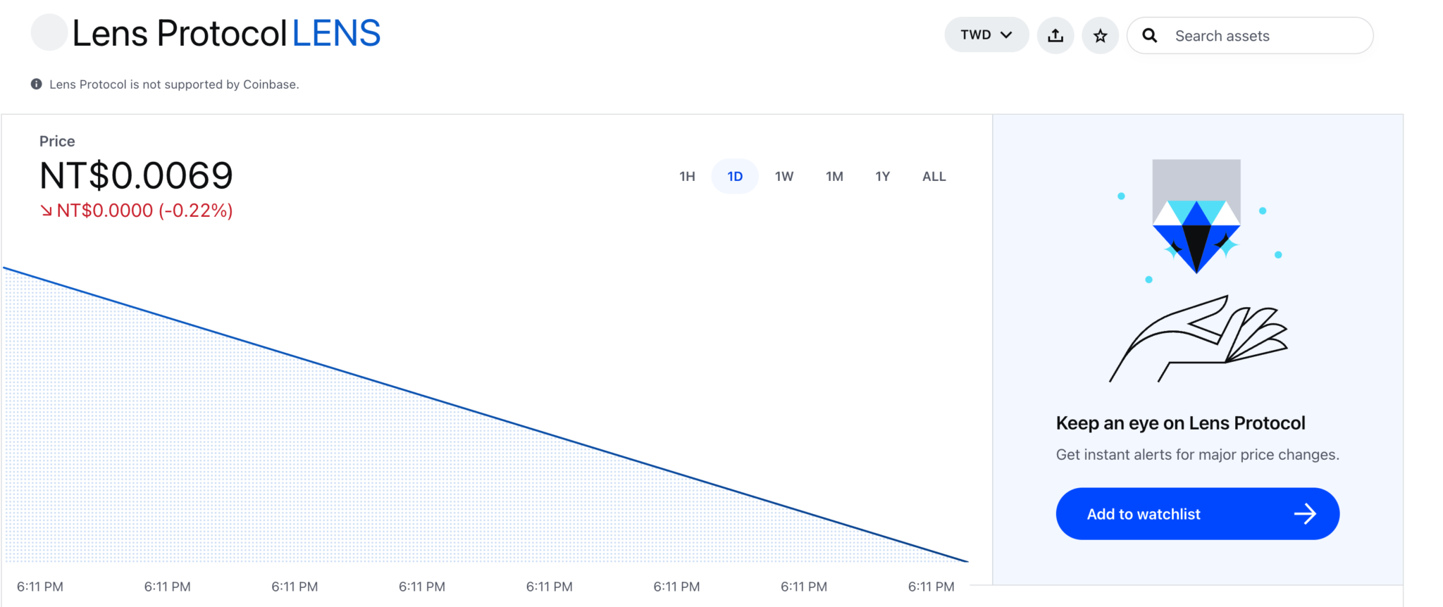Viewport: 1443px width, 607px height.
Task: Click the search magnifier icon
Action: 1149,35
